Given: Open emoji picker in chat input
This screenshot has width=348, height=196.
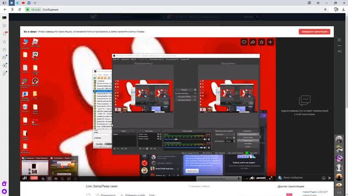Looking at the screenshot, I should point(324,178).
